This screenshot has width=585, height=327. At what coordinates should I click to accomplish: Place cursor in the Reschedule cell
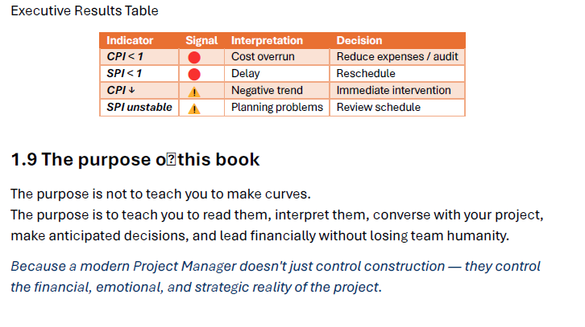(397, 74)
